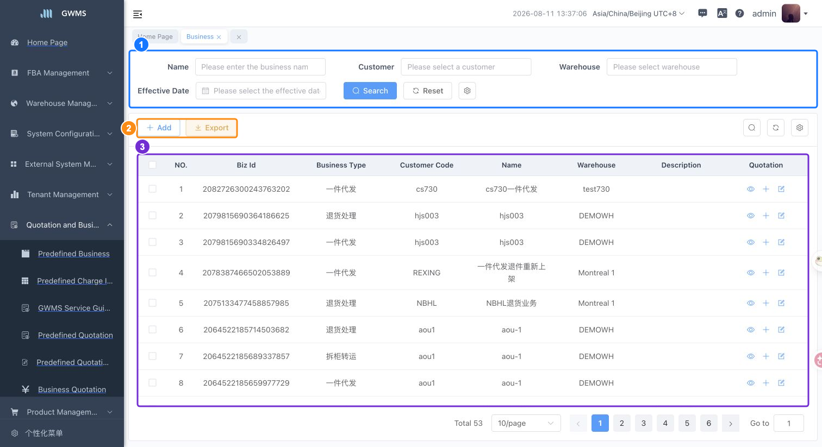Viewport: 822px width, 447px height.
Task: View quotation for Biz Id 2079815690364186625
Action: 751,216
